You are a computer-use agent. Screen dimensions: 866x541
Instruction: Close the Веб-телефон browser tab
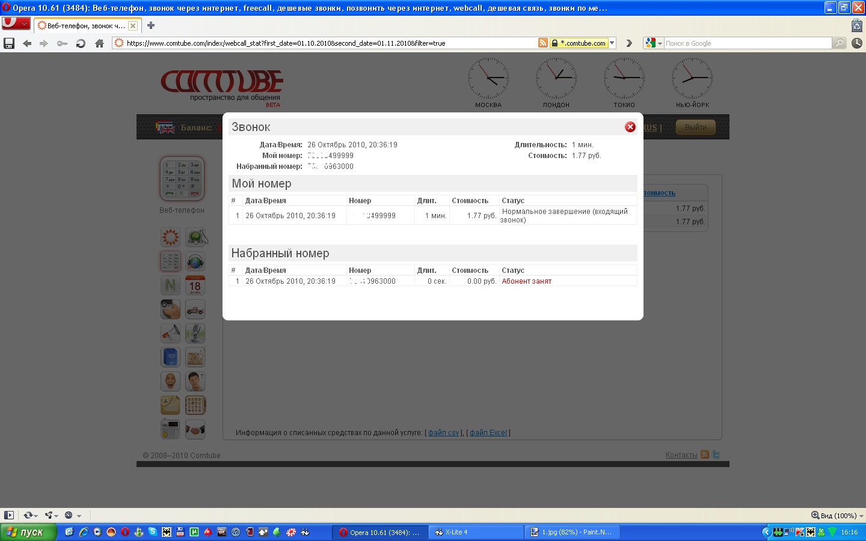[133, 26]
